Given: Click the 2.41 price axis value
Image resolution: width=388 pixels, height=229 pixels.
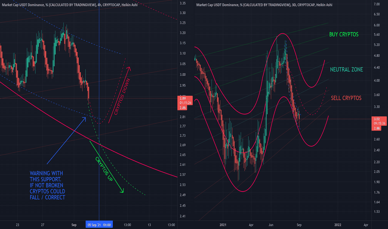Looking at the screenshot, I should [x=183, y=217].
